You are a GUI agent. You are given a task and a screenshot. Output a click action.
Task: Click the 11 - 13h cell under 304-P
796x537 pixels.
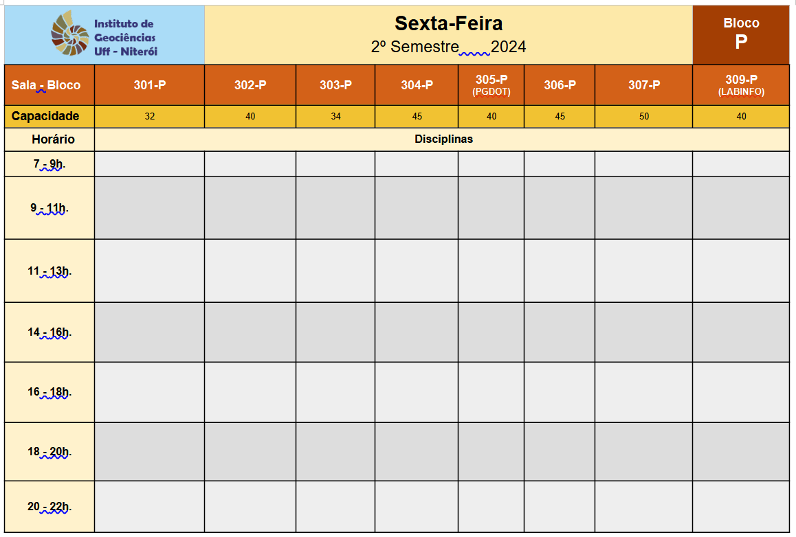pos(417,271)
